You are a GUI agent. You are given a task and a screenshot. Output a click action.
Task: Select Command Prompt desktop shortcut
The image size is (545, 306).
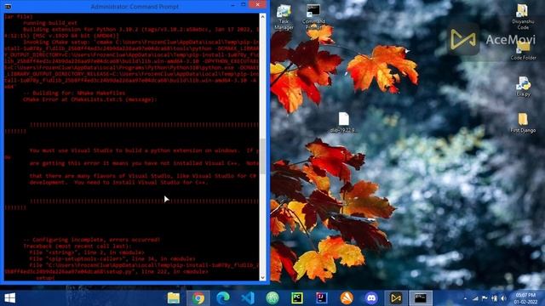[313, 17]
